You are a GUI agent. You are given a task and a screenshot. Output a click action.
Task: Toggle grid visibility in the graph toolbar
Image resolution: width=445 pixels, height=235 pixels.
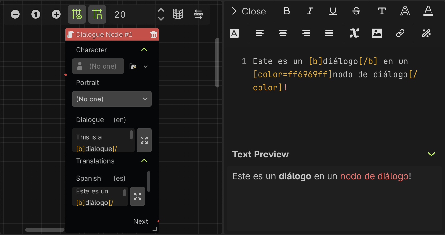(x=77, y=14)
